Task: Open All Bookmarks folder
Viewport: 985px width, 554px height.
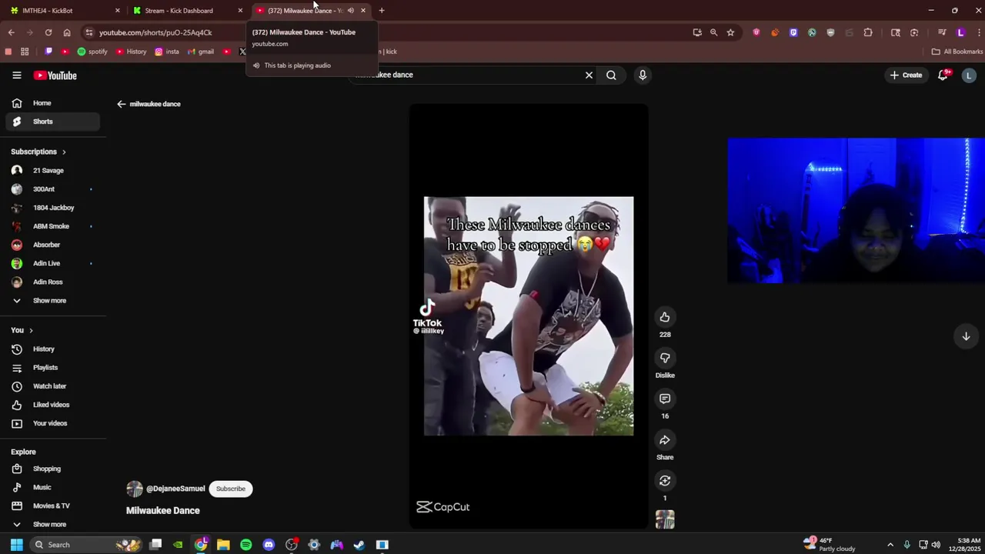Action: click(957, 52)
